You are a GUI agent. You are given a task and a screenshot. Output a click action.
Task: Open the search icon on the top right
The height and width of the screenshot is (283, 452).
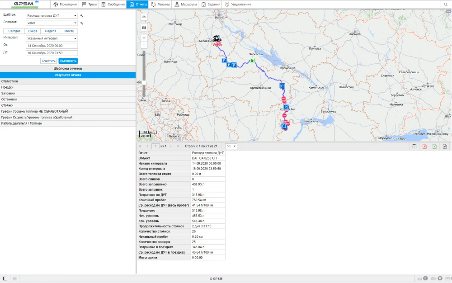[446, 5]
